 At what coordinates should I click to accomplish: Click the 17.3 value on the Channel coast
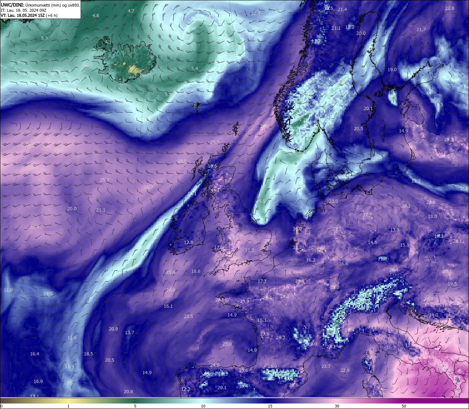coord(262,281)
